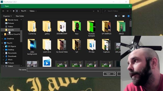Open the Open button's dropdown arrow
Viewport: 163px width, 91px height.
[x=114, y=74]
